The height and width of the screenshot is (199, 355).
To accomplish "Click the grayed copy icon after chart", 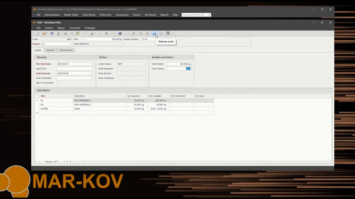I will [133, 33].
